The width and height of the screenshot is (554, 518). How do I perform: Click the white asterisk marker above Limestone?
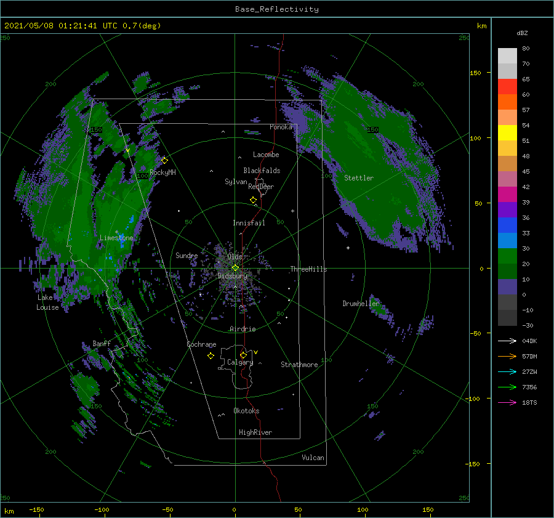click(x=116, y=232)
